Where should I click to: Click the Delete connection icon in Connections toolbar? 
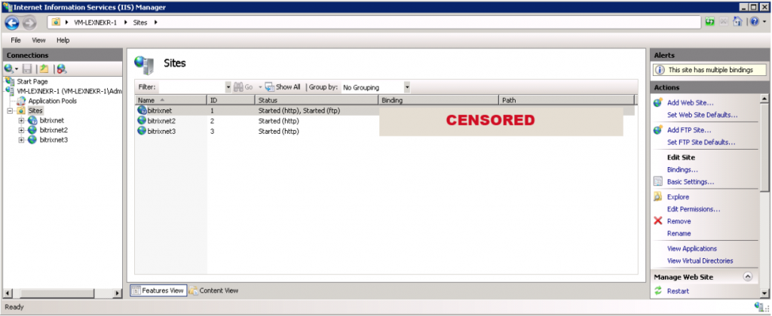[x=62, y=68]
